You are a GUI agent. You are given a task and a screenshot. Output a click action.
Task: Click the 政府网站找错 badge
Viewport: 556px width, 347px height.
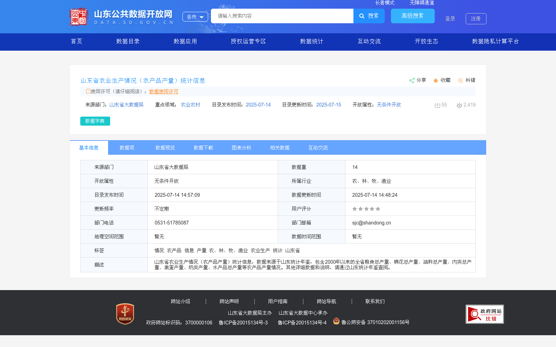tap(484, 314)
